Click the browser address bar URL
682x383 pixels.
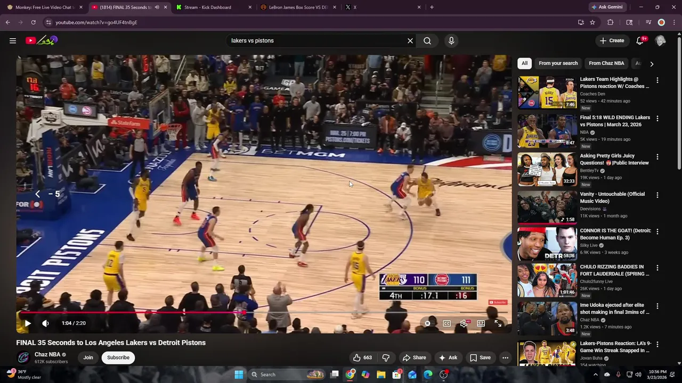coord(96,22)
